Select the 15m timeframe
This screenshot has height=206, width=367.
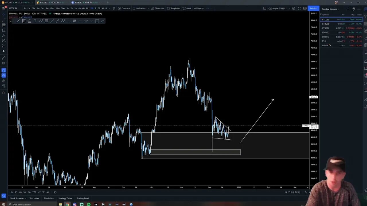(58, 8)
